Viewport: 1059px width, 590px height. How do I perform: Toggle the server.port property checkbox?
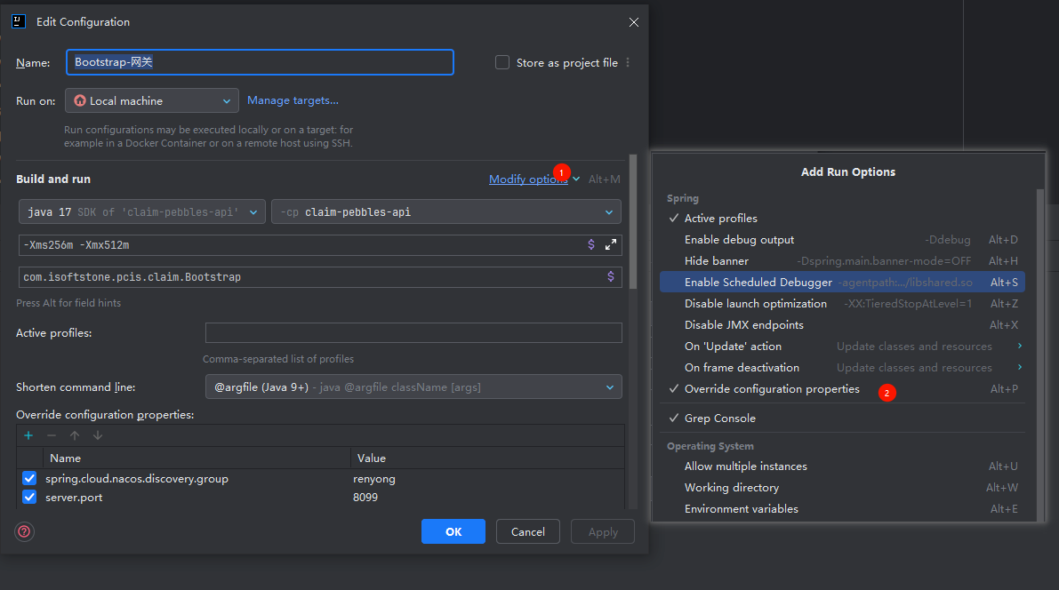[x=29, y=497]
